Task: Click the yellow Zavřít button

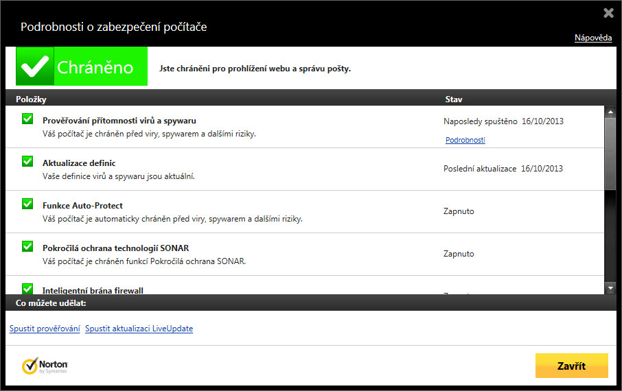Action: click(572, 366)
